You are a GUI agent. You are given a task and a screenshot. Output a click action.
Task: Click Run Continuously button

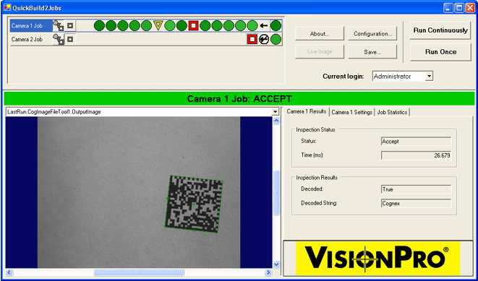point(440,30)
